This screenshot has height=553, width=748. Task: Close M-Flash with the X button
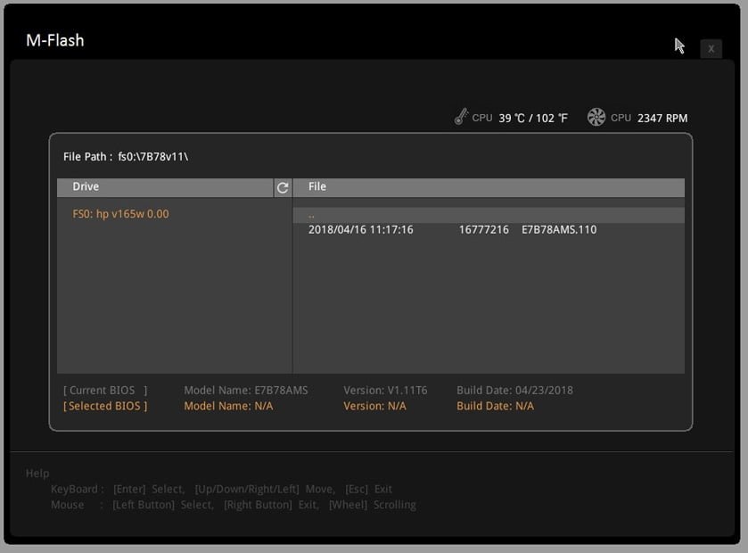pos(711,49)
